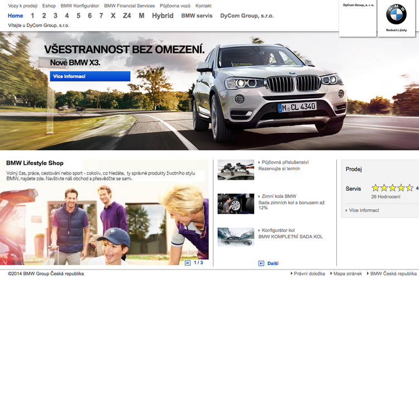Click the Servis five-star rating
Screen dimensions: 419x409
392,188
